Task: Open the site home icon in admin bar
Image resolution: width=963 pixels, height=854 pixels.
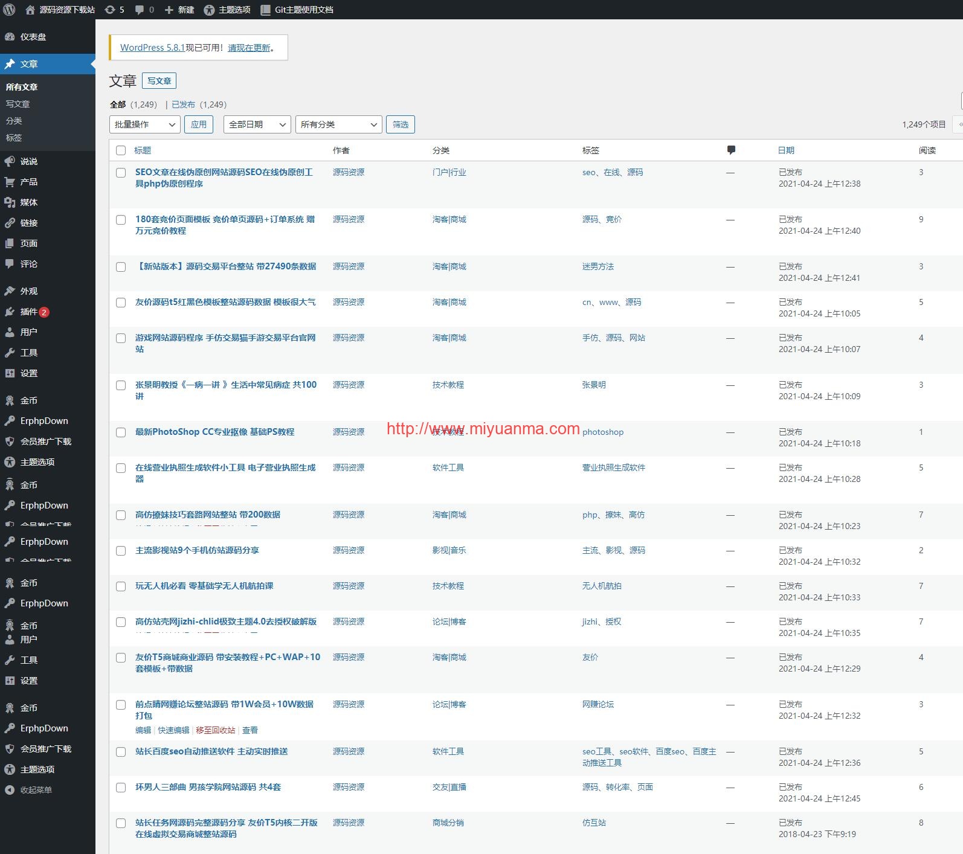Action: point(30,10)
